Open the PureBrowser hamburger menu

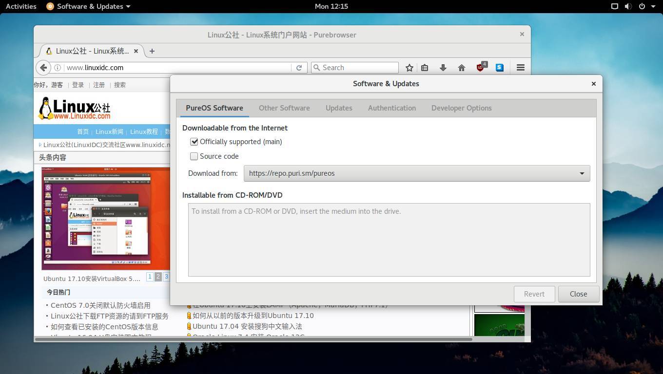(x=520, y=67)
